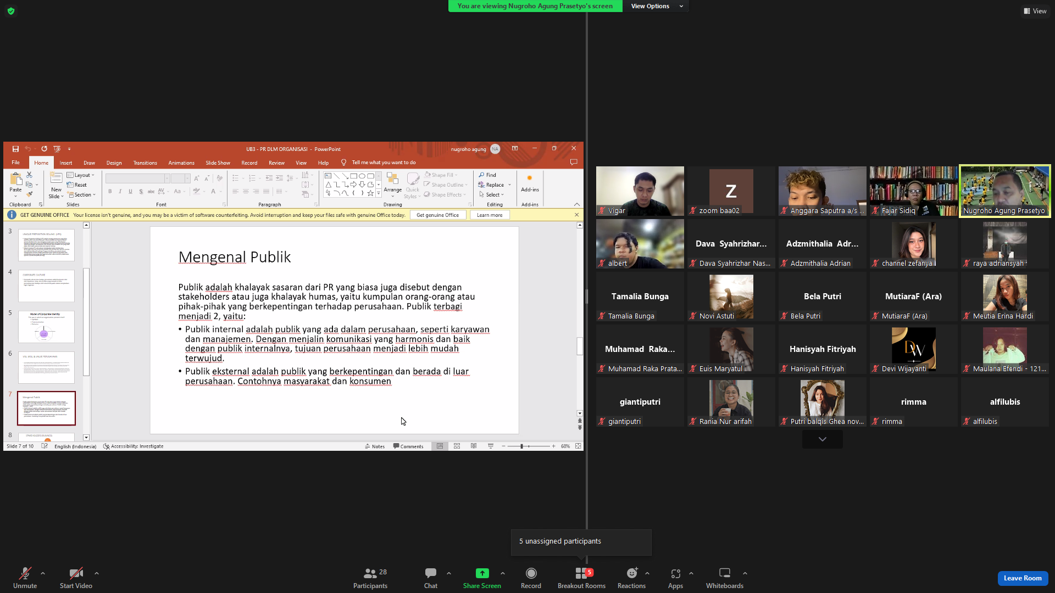Start presentation from beginning in Quick Access Toolbar
Viewport: 1055px width, 593px height.
pos(57,149)
